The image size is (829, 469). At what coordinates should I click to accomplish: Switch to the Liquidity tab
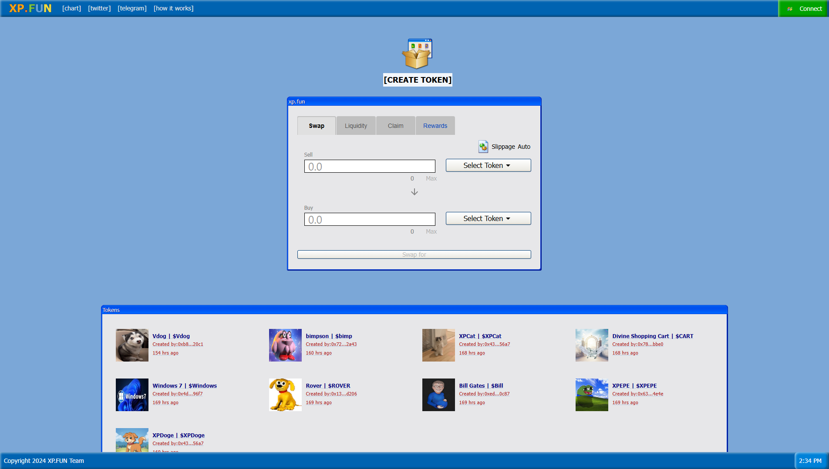[x=356, y=126]
